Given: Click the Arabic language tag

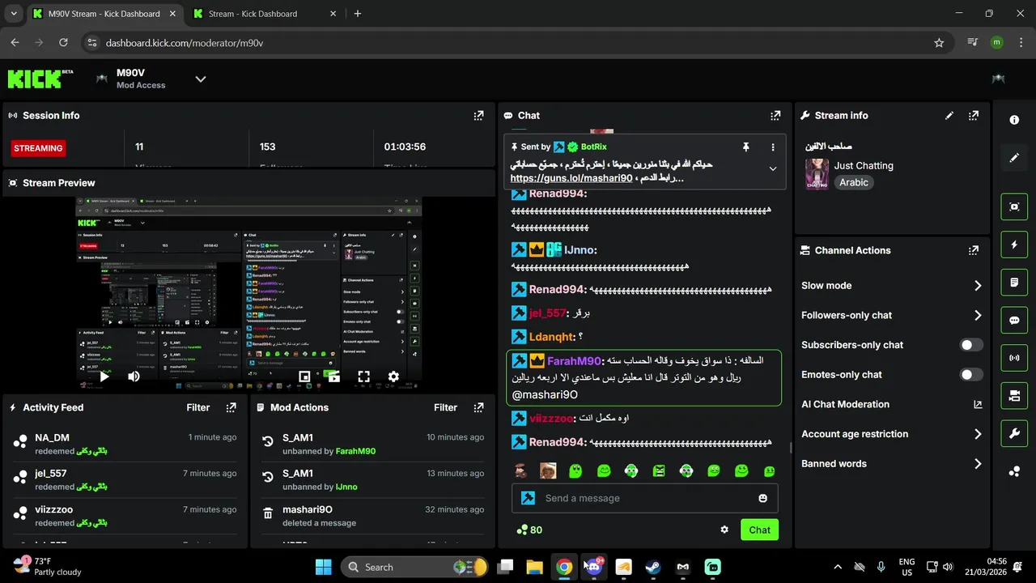Looking at the screenshot, I should point(854,183).
